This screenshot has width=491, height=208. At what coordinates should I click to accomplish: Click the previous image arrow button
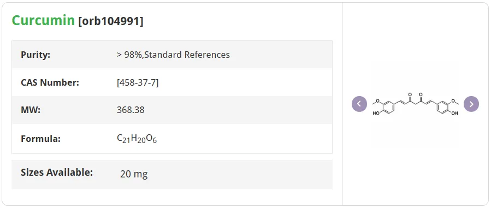click(359, 104)
